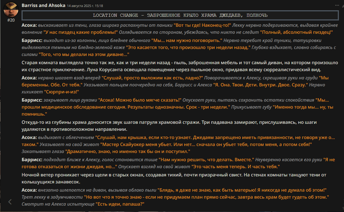Click the quote "Есть идеи, папаша?"
344x212 pixels.
[120, 204]
